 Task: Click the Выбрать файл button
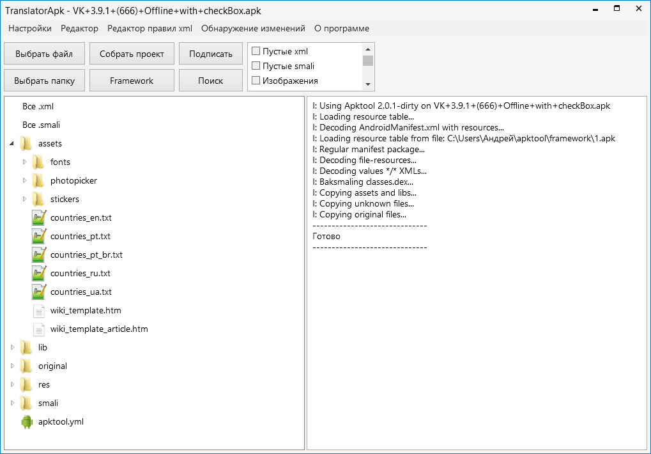(x=44, y=54)
